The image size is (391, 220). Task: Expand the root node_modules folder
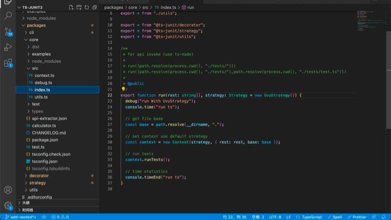click(x=58, y=18)
